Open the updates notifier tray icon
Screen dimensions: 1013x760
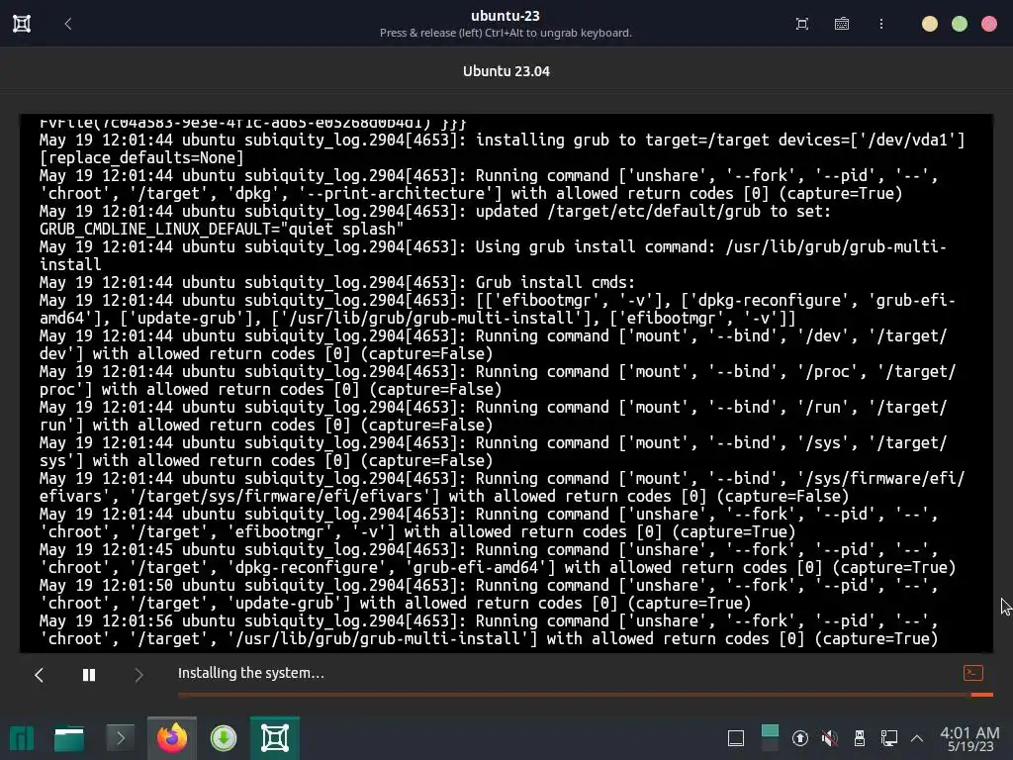coord(799,738)
